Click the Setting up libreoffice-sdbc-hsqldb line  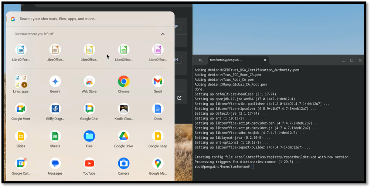point(249,133)
